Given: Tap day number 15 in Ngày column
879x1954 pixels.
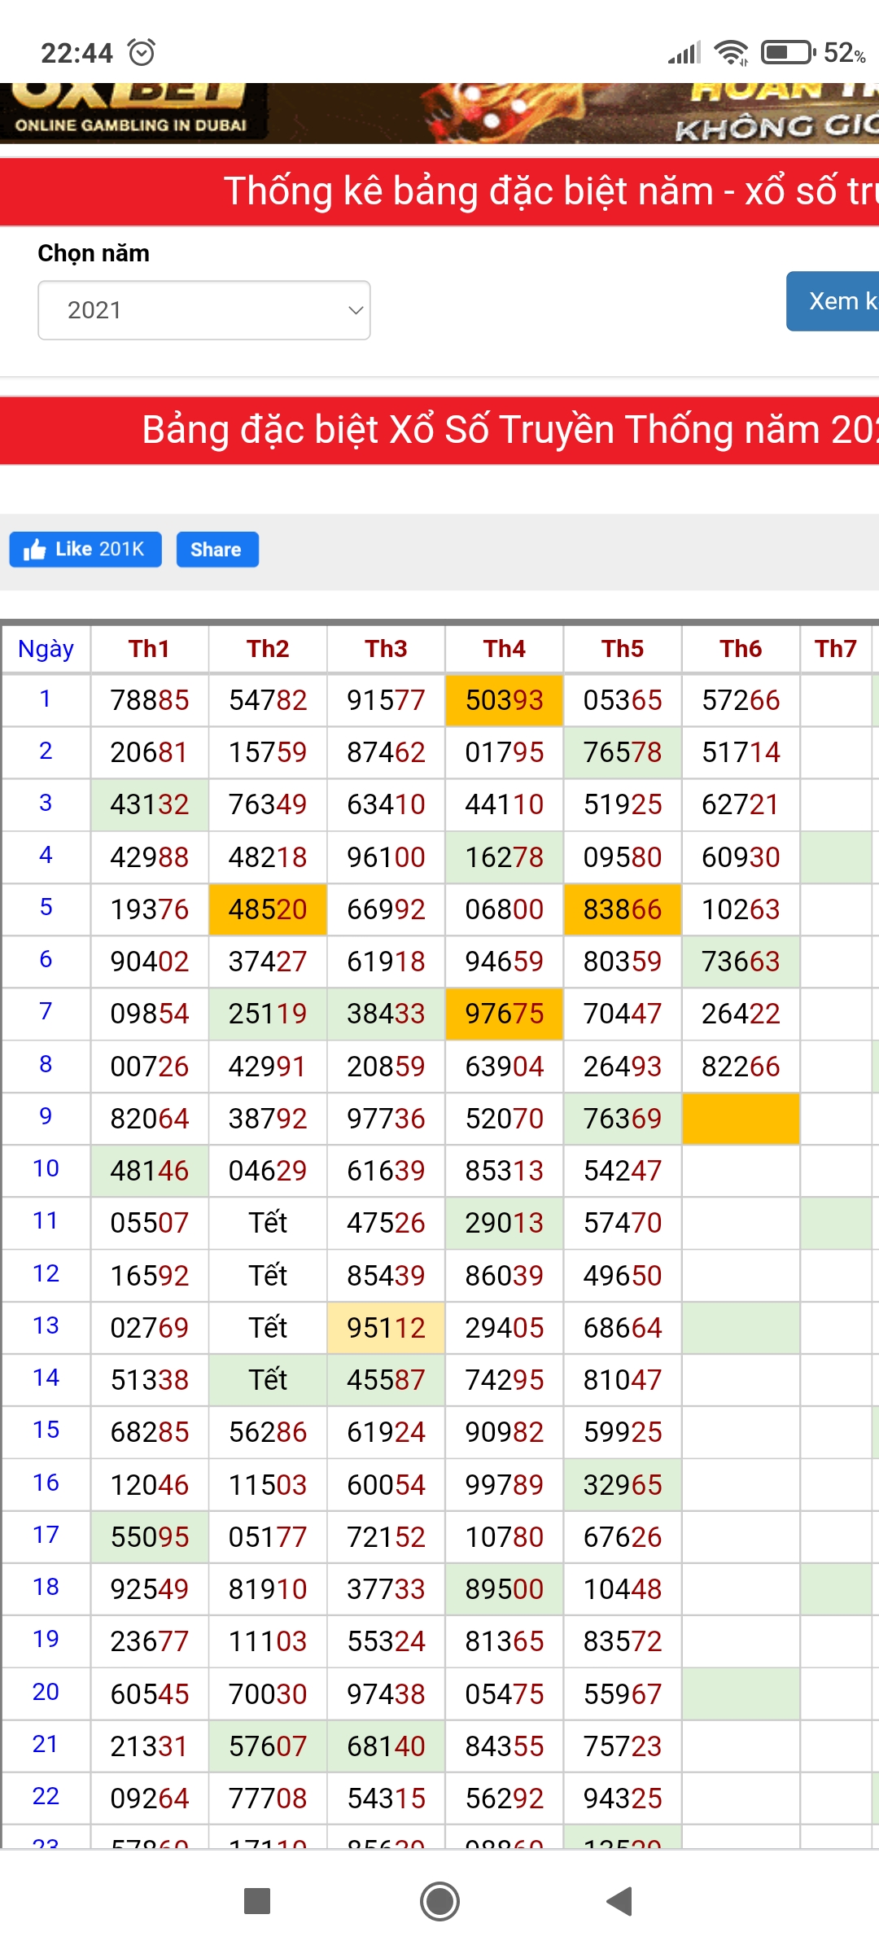Looking at the screenshot, I should 46,1430.
